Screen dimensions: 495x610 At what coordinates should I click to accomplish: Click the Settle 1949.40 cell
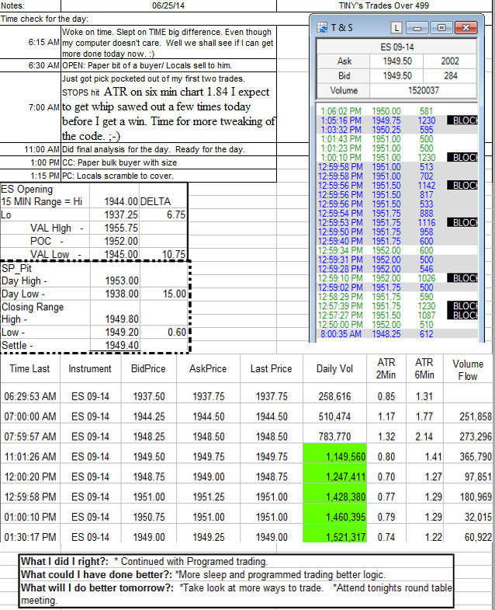tap(115, 345)
